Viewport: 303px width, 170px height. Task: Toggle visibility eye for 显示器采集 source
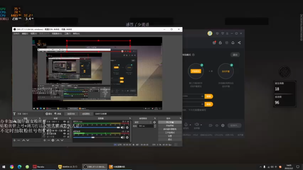(x=64, y=134)
